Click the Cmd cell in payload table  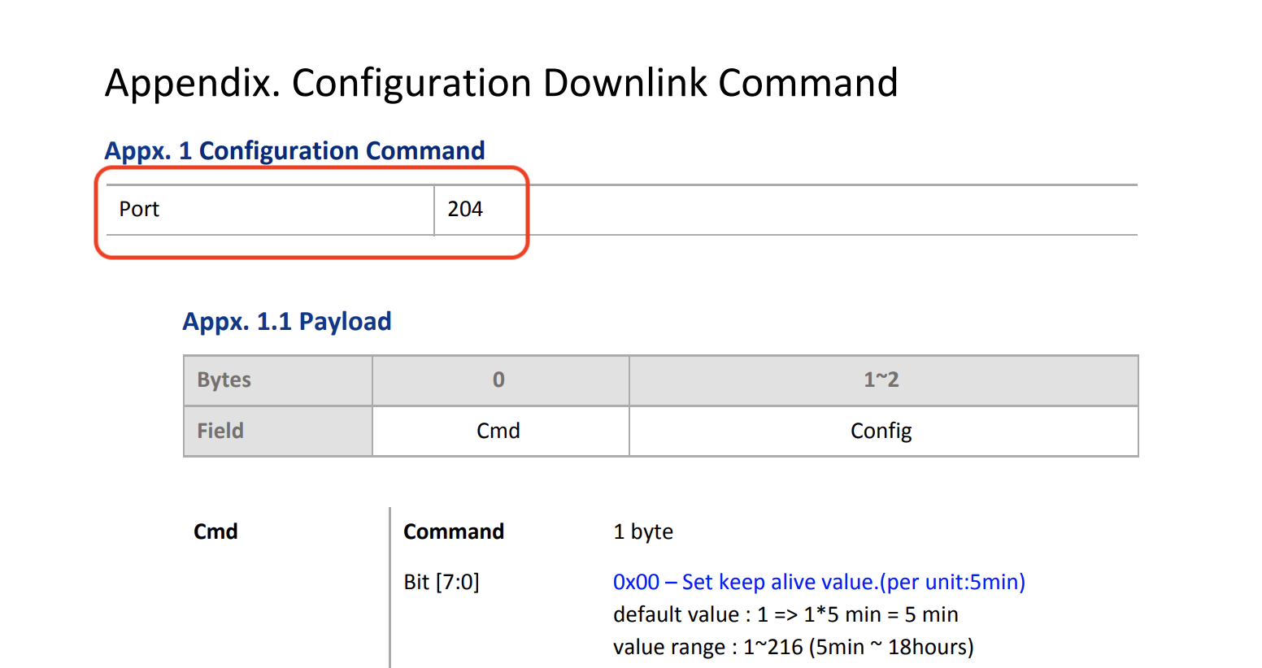tap(498, 431)
